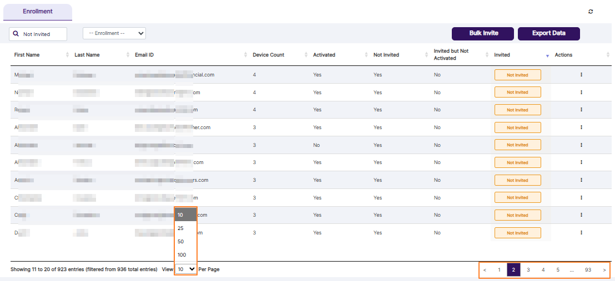Open three-dot menu for the rs.com email row

coord(581,180)
